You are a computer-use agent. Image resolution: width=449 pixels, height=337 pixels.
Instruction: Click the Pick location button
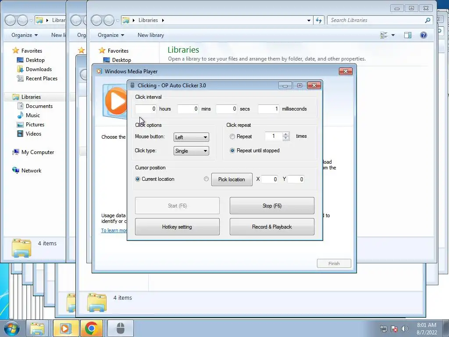[x=232, y=179]
